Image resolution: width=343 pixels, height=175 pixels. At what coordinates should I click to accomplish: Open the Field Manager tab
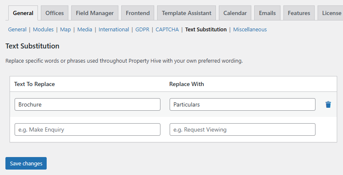point(95,13)
